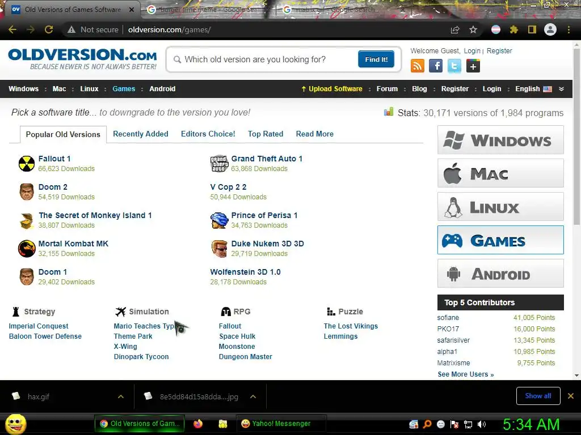The width and height of the screenshot is (581, 435).
Task: Click Show all downloads button
Action: pos(538,396)
